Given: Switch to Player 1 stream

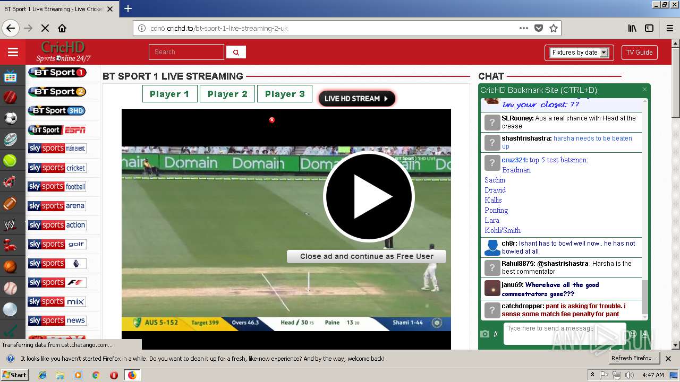Looking at the screenshot, I should (x=169, y=94).
